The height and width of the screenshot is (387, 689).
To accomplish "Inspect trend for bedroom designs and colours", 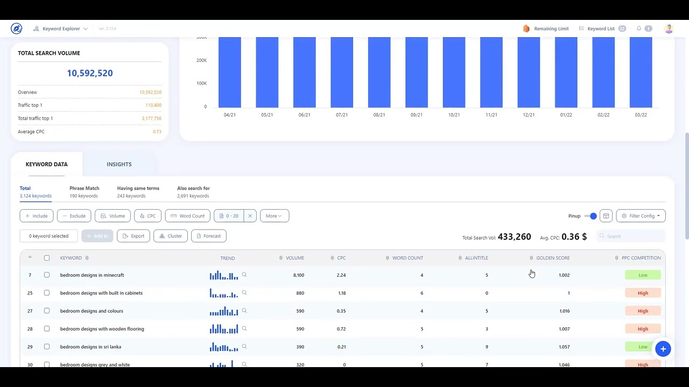I will click(x=244, y=311).
